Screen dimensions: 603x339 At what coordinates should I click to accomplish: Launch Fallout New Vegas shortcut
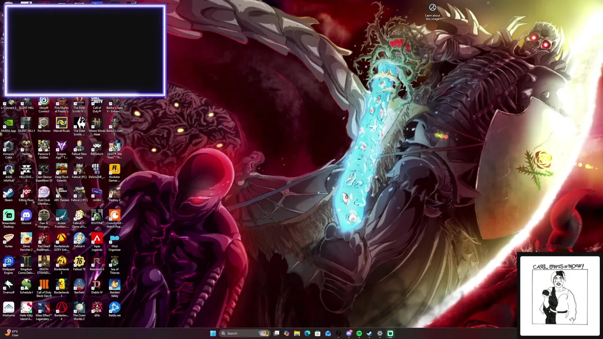(79, 150)
